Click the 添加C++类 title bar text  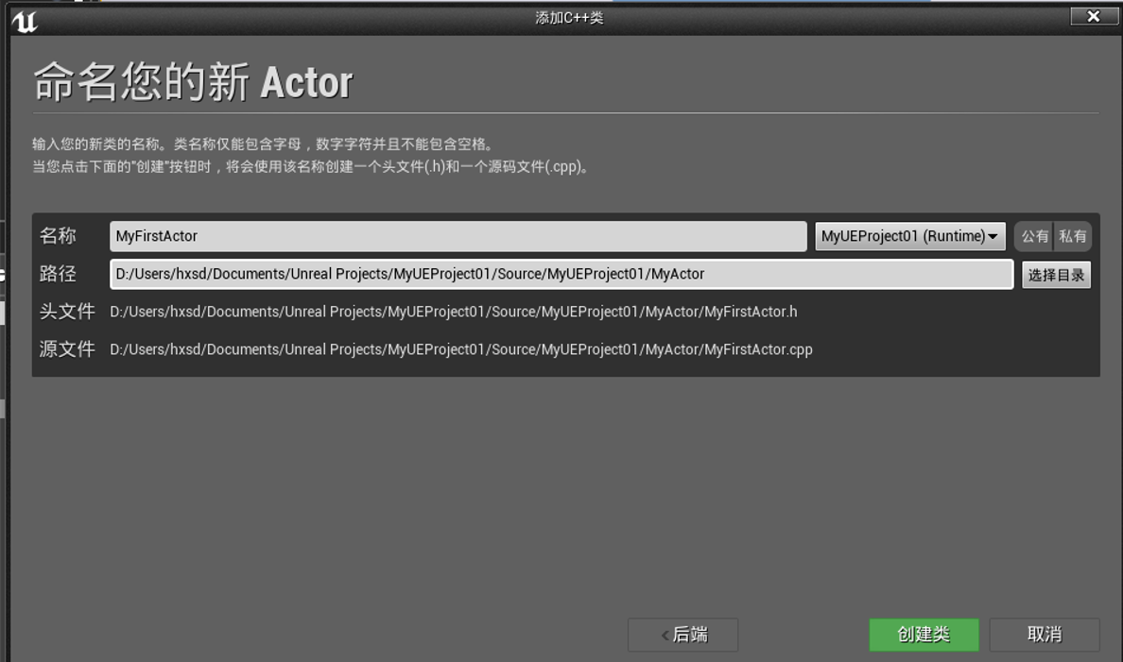tap(569, 18)
